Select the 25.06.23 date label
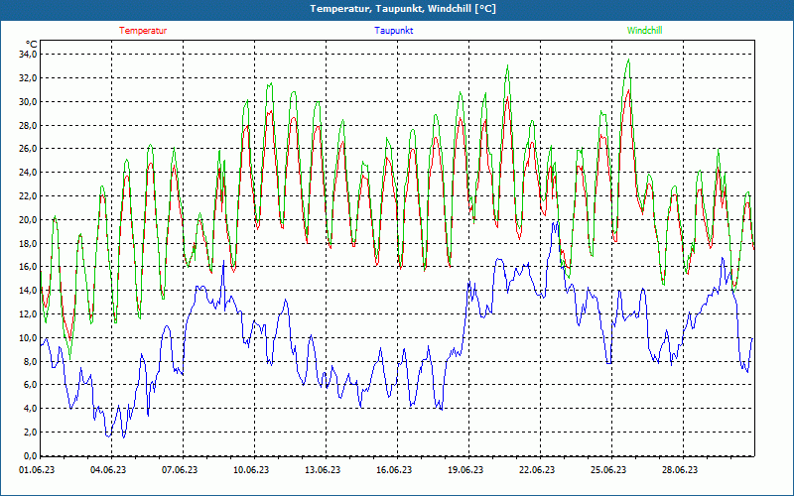 click(608, 469)
